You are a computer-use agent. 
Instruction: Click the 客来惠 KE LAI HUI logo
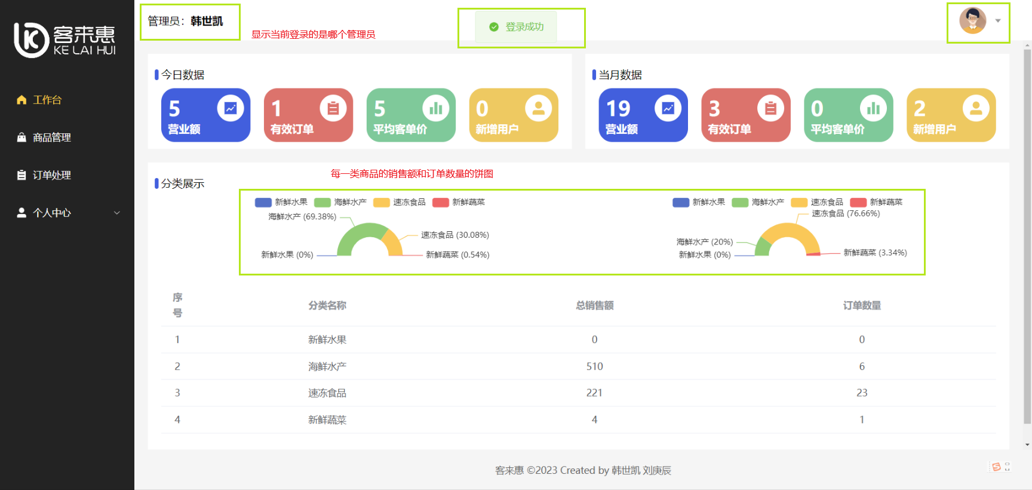point(64,40)
